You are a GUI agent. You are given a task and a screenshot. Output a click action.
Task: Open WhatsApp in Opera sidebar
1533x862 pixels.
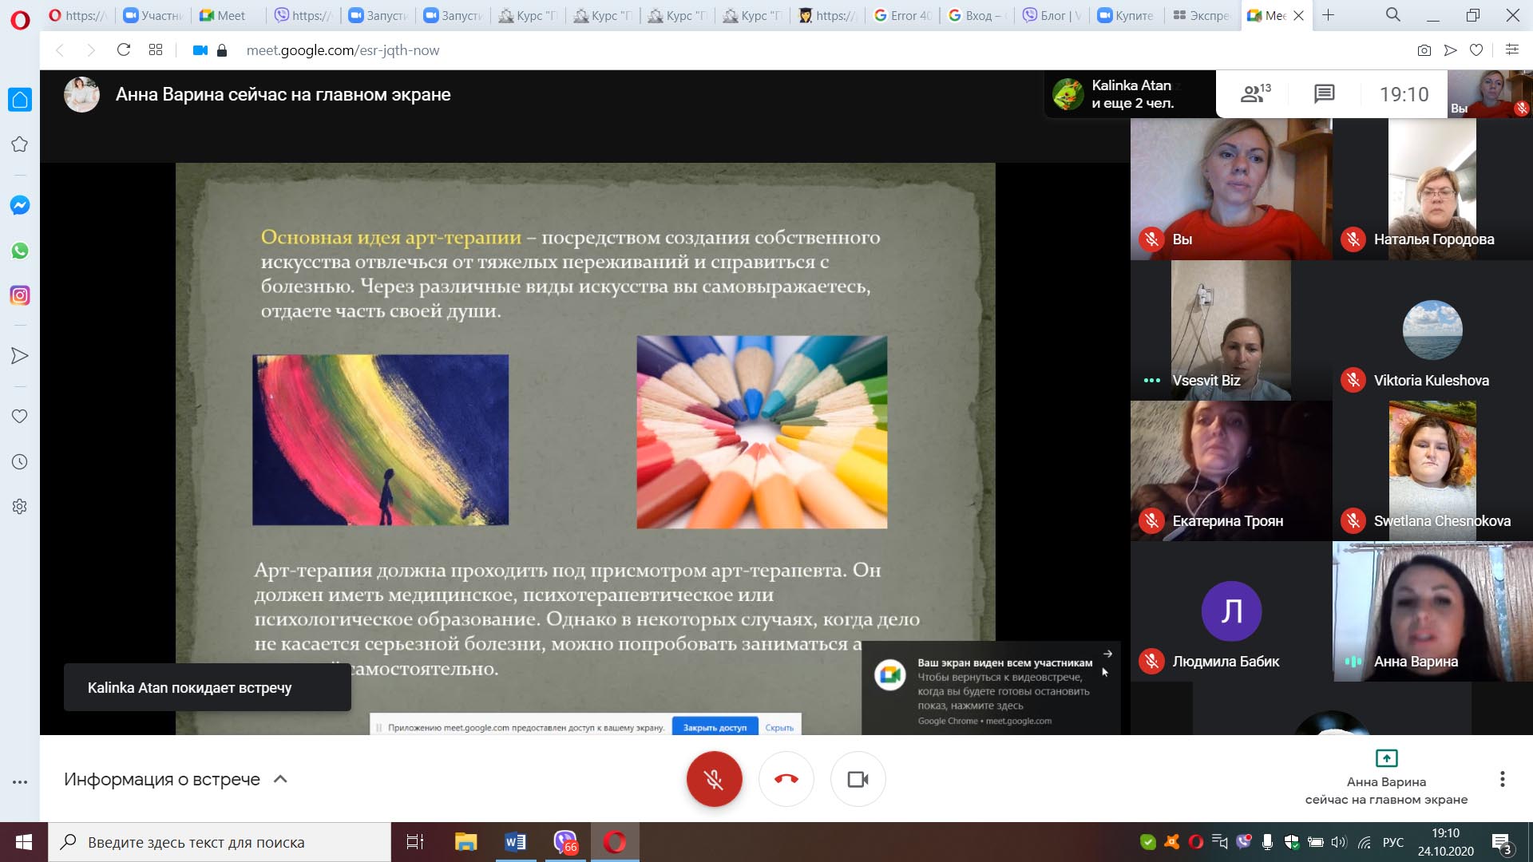point(20,251)
